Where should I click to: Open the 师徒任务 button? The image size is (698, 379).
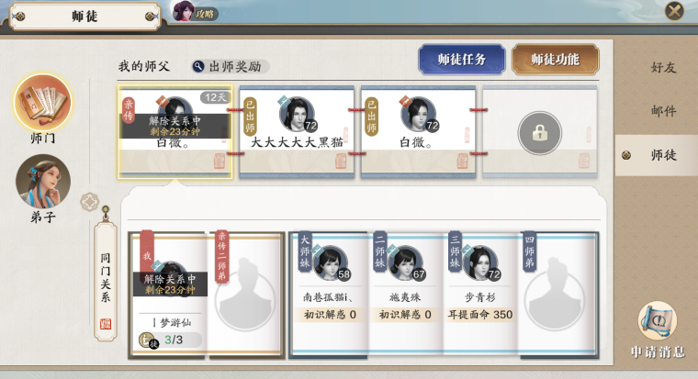pos(462,59)
